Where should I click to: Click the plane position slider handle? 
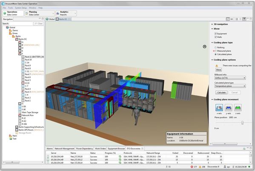click(x=242, y=123)
